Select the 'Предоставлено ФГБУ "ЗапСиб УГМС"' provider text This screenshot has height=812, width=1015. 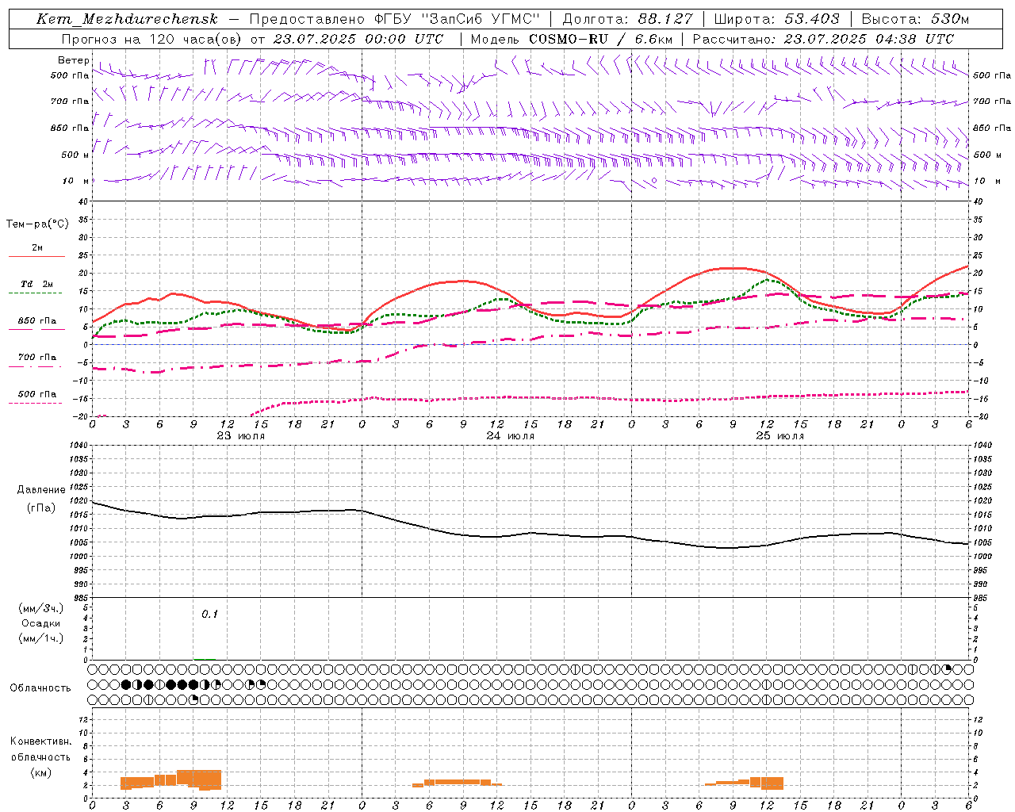(395, 19)
